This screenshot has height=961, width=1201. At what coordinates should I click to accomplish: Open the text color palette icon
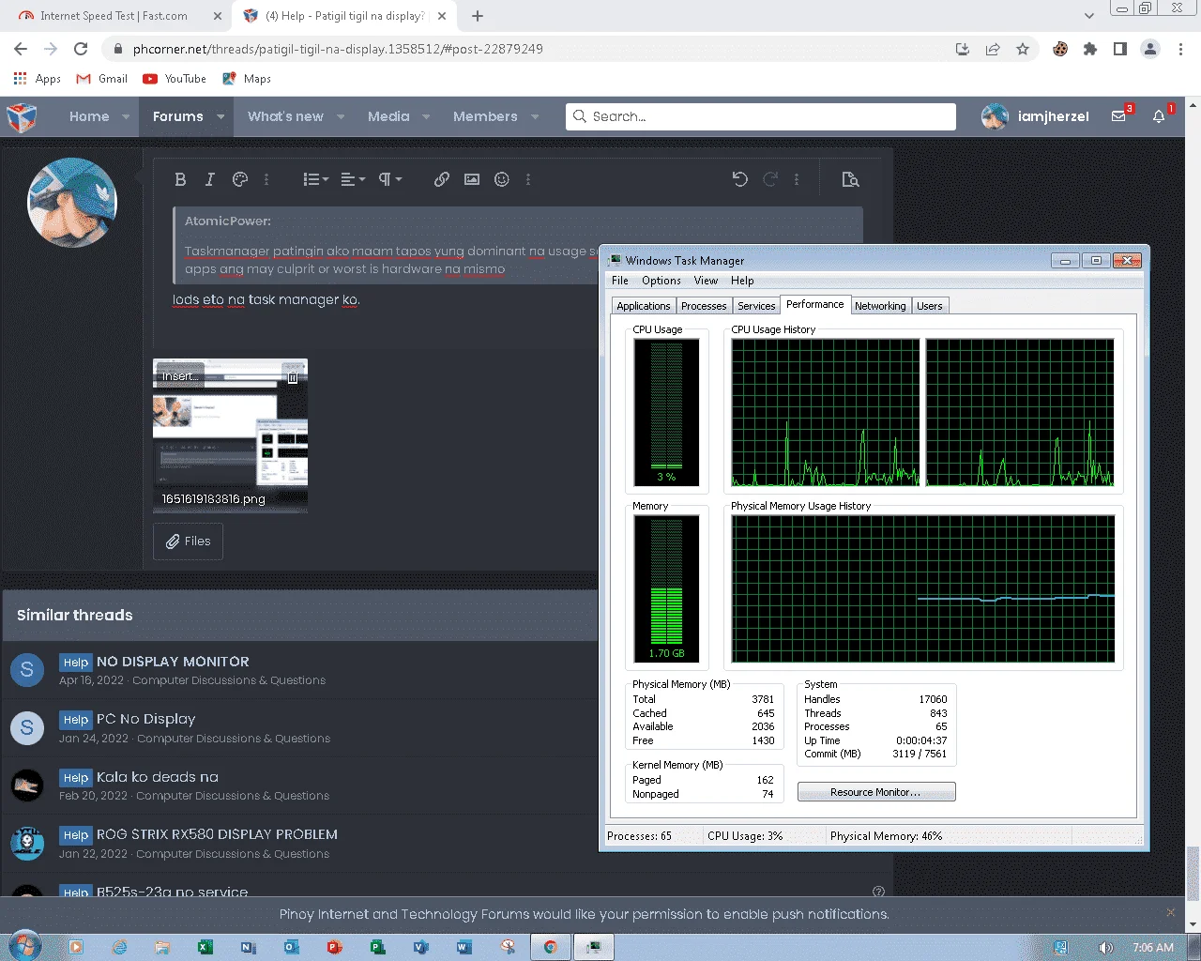(240, 179)
